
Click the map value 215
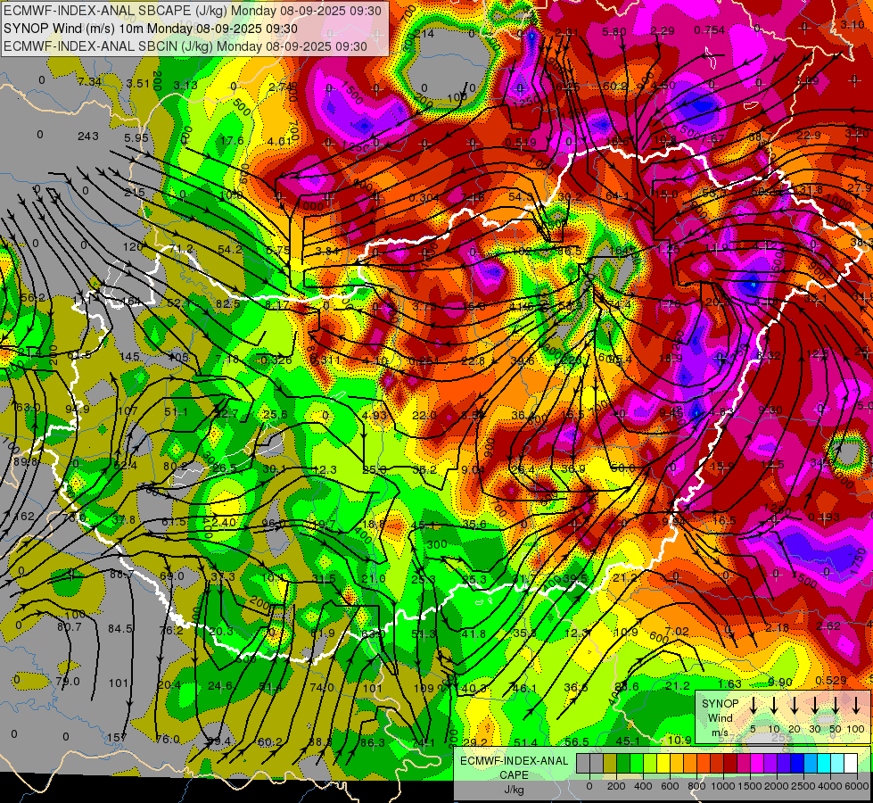[x=135, y=192]
